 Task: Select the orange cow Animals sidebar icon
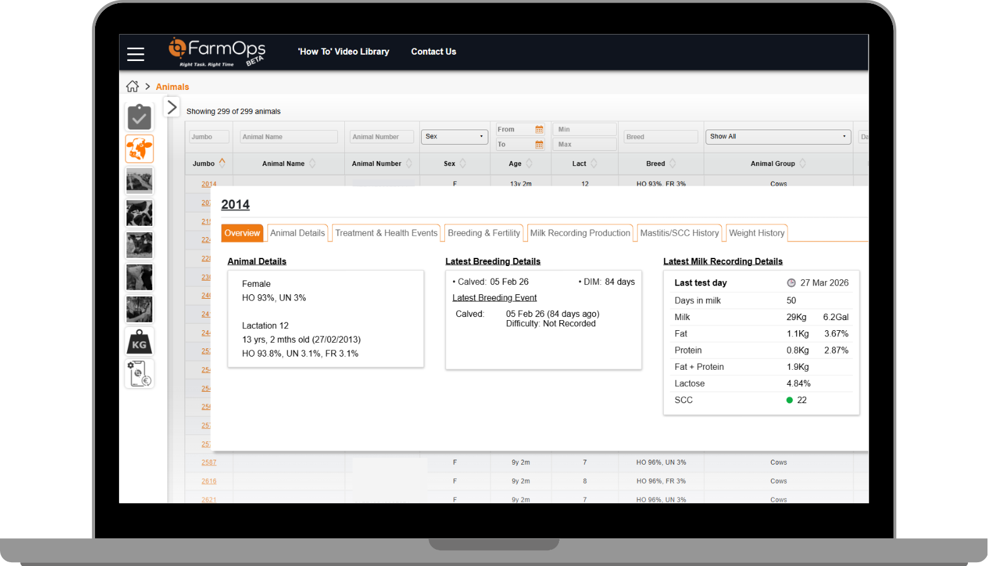[x=139, y=149]
